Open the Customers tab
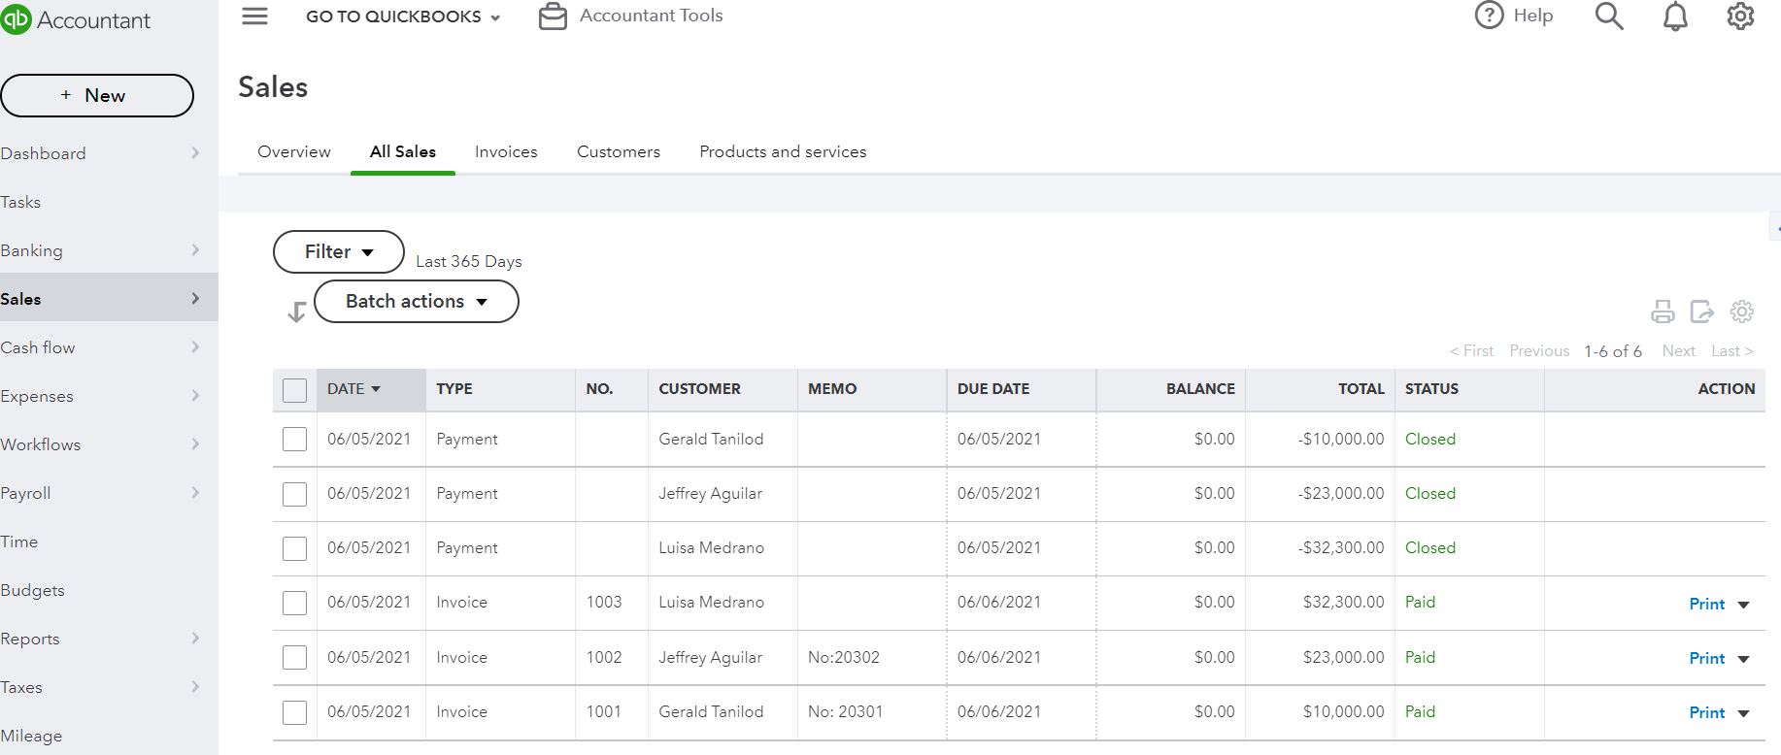The width and height of the screenshot is (1781, 755). (619, 151)
